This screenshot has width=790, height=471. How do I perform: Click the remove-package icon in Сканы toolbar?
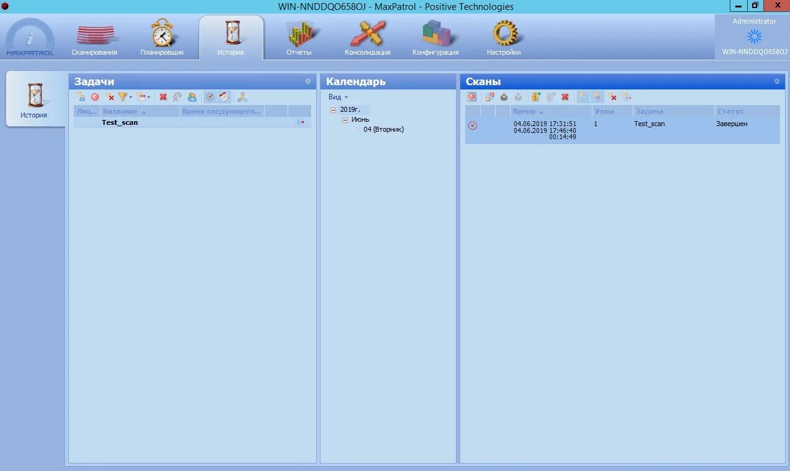[x=551, y=97]
